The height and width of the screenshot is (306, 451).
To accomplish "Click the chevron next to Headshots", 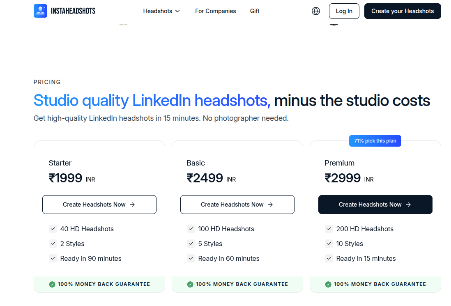I will click(x=177, y=11).
